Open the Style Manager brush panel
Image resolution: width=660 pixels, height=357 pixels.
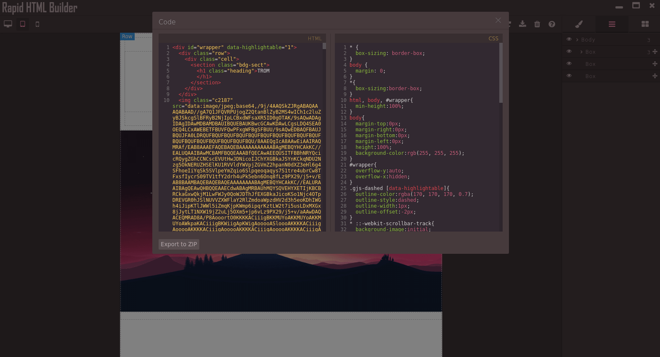pyautogui.click(x=579, y=24)
